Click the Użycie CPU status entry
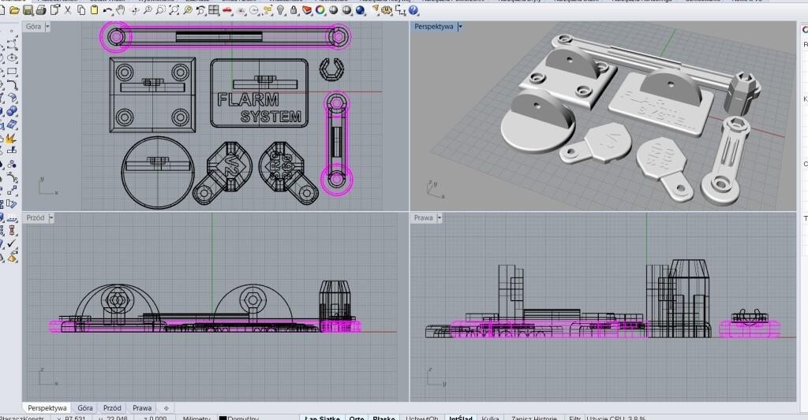This screenshot has height=420, width=808. point(615,418)
